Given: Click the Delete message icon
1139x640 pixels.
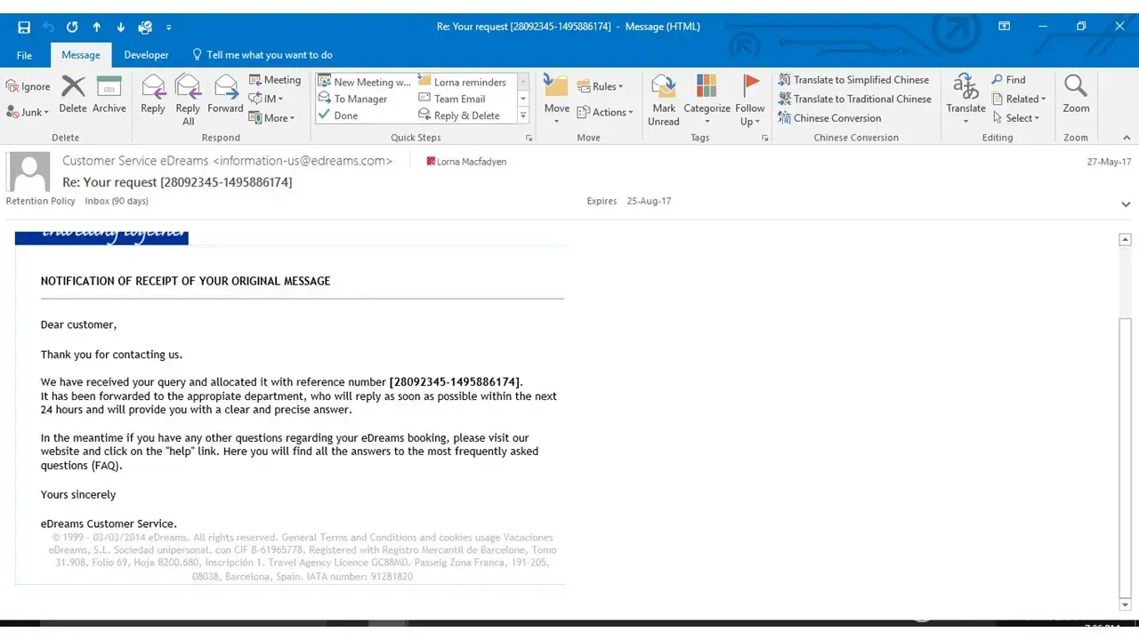Looking at the screenshot, I should pos(73,94).
